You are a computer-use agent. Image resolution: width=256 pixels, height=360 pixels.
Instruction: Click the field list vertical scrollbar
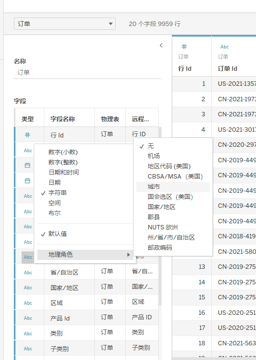pyautogui.click(x=160, y=216)
